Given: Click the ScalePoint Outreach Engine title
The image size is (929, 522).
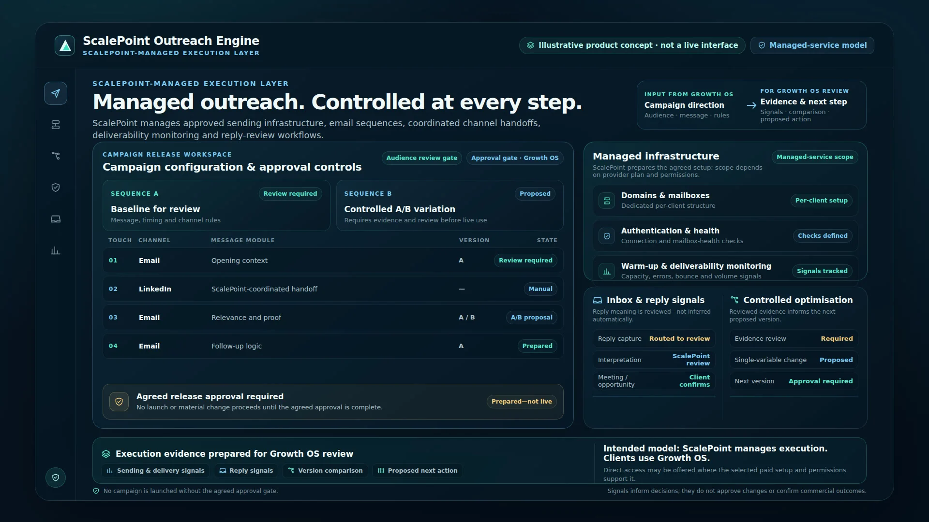Looking at the screenshot, I should [x=171, y=41].
